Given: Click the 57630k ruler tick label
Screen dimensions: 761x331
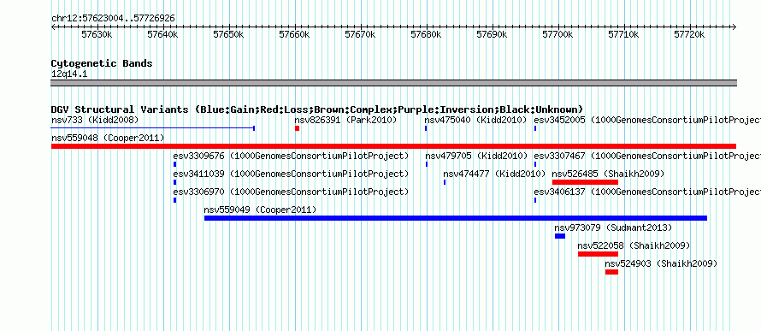Looking at the screenshot, I should coord(97,34).
